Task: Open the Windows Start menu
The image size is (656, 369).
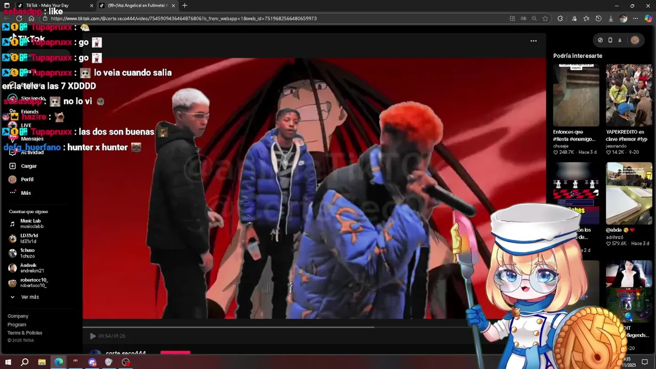Action: (7, 362)
